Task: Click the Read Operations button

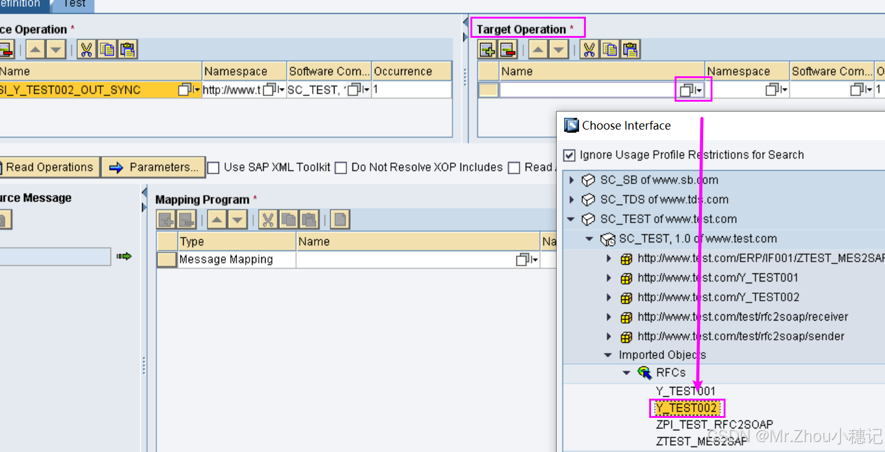Action: pyautogui.click(x=50, y=167)
